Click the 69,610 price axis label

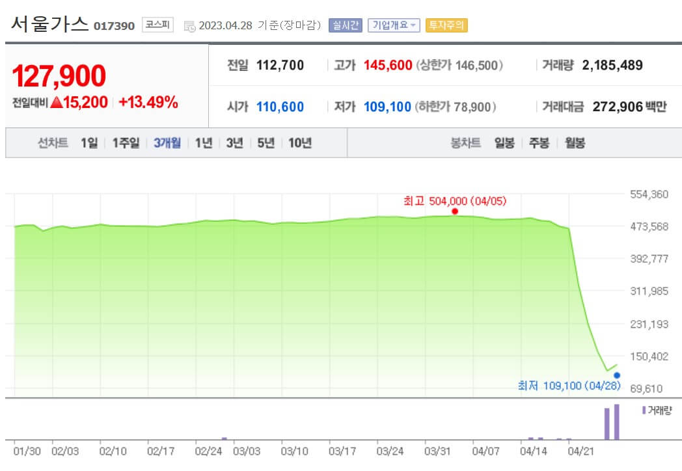(x=647, y=389)
